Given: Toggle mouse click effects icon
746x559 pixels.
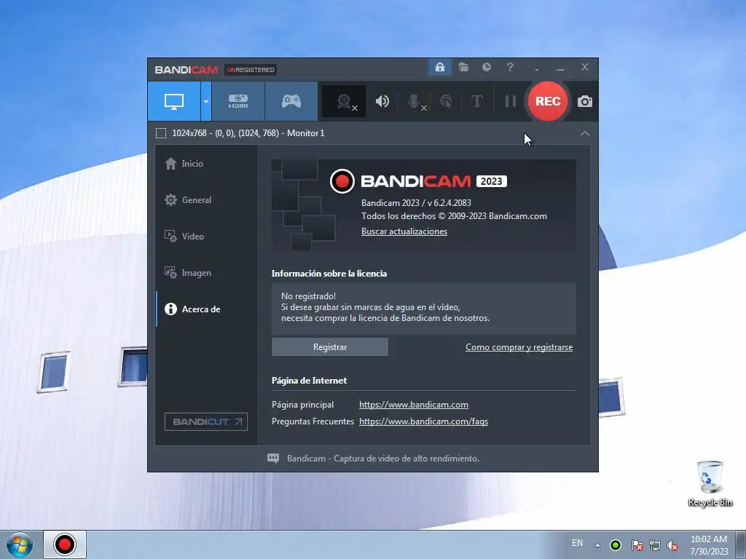Looking at the screenshot, I should (x=446, y=101).
